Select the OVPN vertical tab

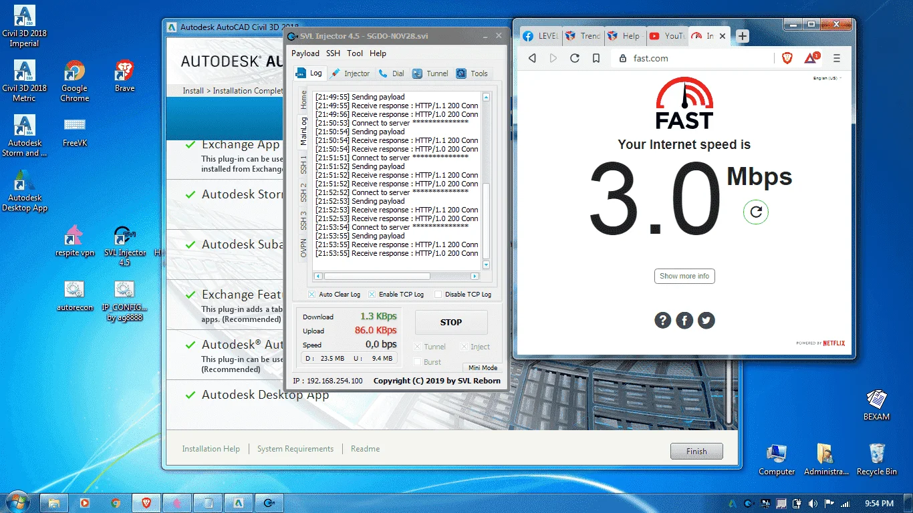tap(303, 248)
